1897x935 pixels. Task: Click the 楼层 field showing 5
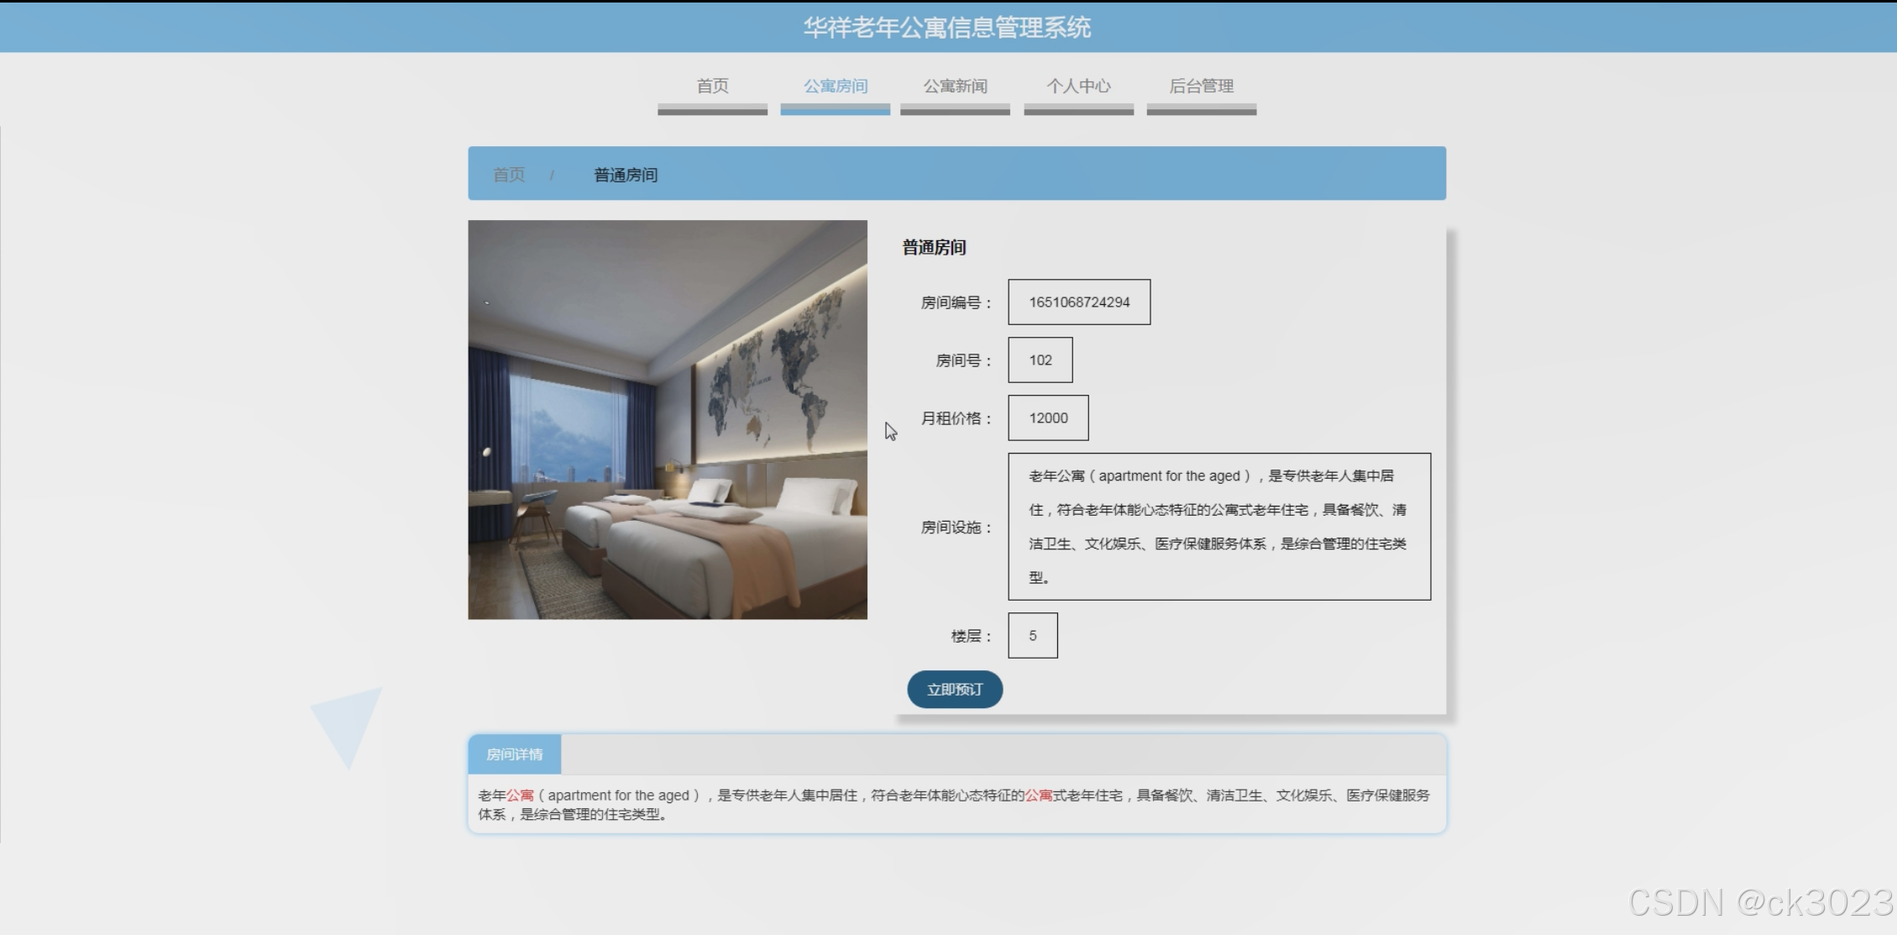(1032, 636)
